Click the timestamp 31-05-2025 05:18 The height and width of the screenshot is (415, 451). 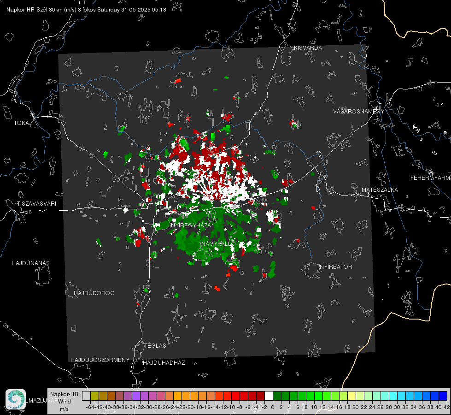[144, 10]
